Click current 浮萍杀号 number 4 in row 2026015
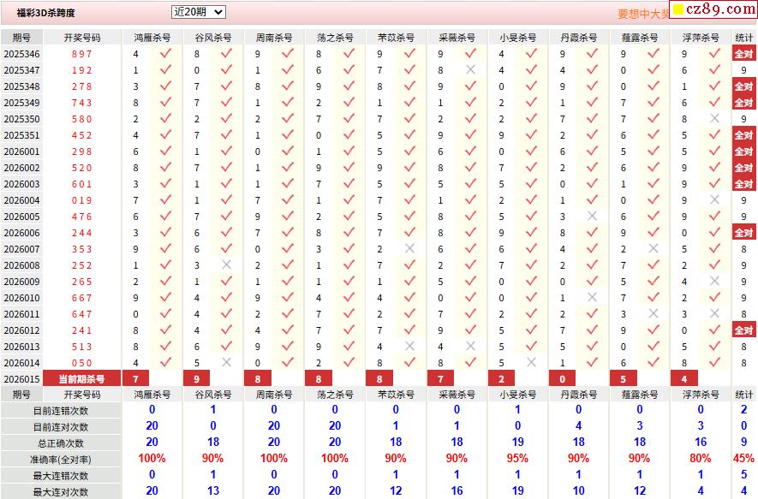This screenshot has height=499, width=758. coord(684,378)
